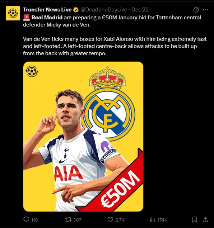Viewport: 214px width, 228px height.
Task: Repost the tweet using the retweet icon
Action: [x=68, y=219]
